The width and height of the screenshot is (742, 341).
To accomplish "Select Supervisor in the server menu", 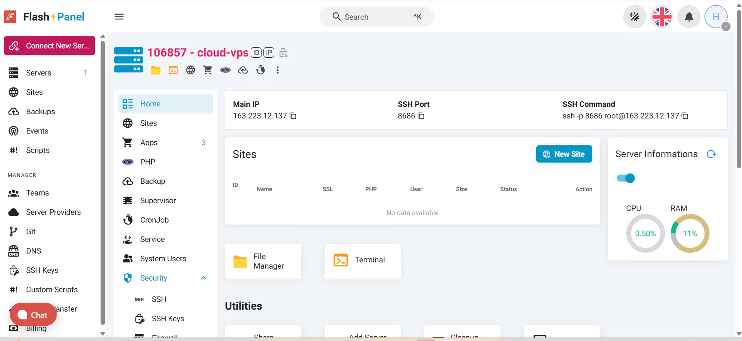I will 158,200.
